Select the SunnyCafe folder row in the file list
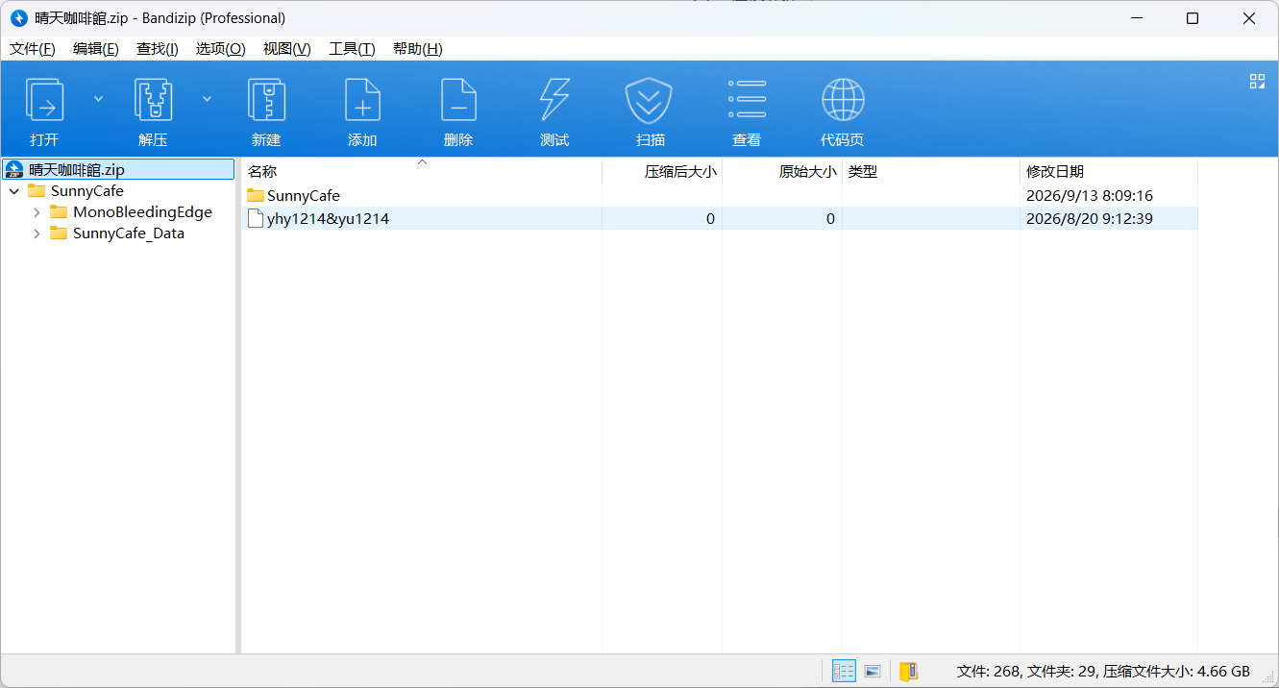1279x688 pixels. (x=719, y=195)
